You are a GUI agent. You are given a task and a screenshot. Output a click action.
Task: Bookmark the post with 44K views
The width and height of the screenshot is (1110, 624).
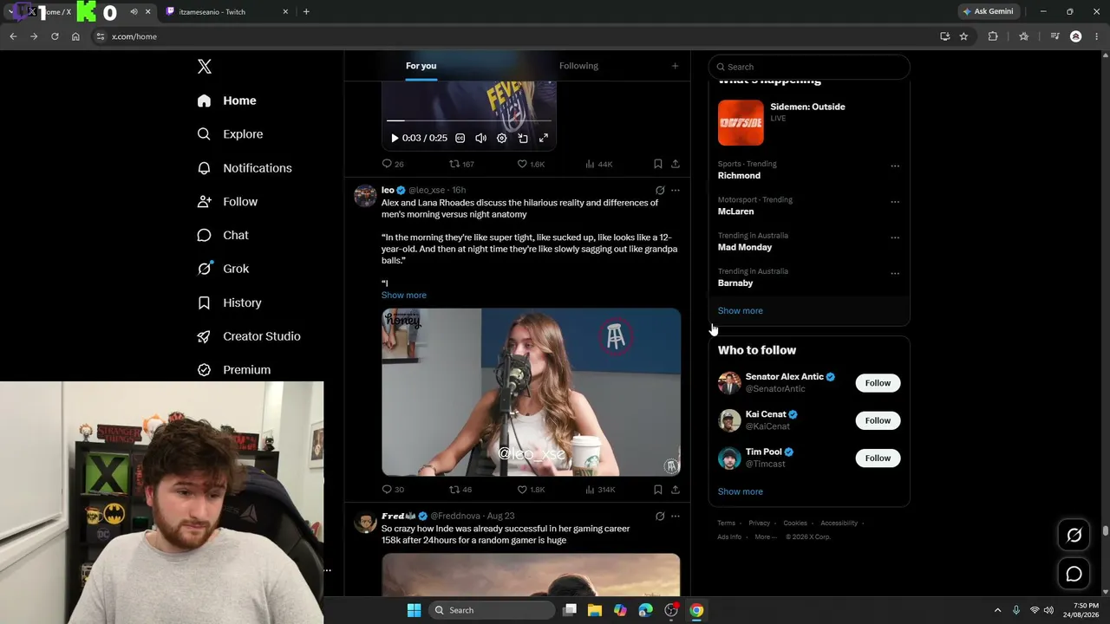[x=658, y=164]
